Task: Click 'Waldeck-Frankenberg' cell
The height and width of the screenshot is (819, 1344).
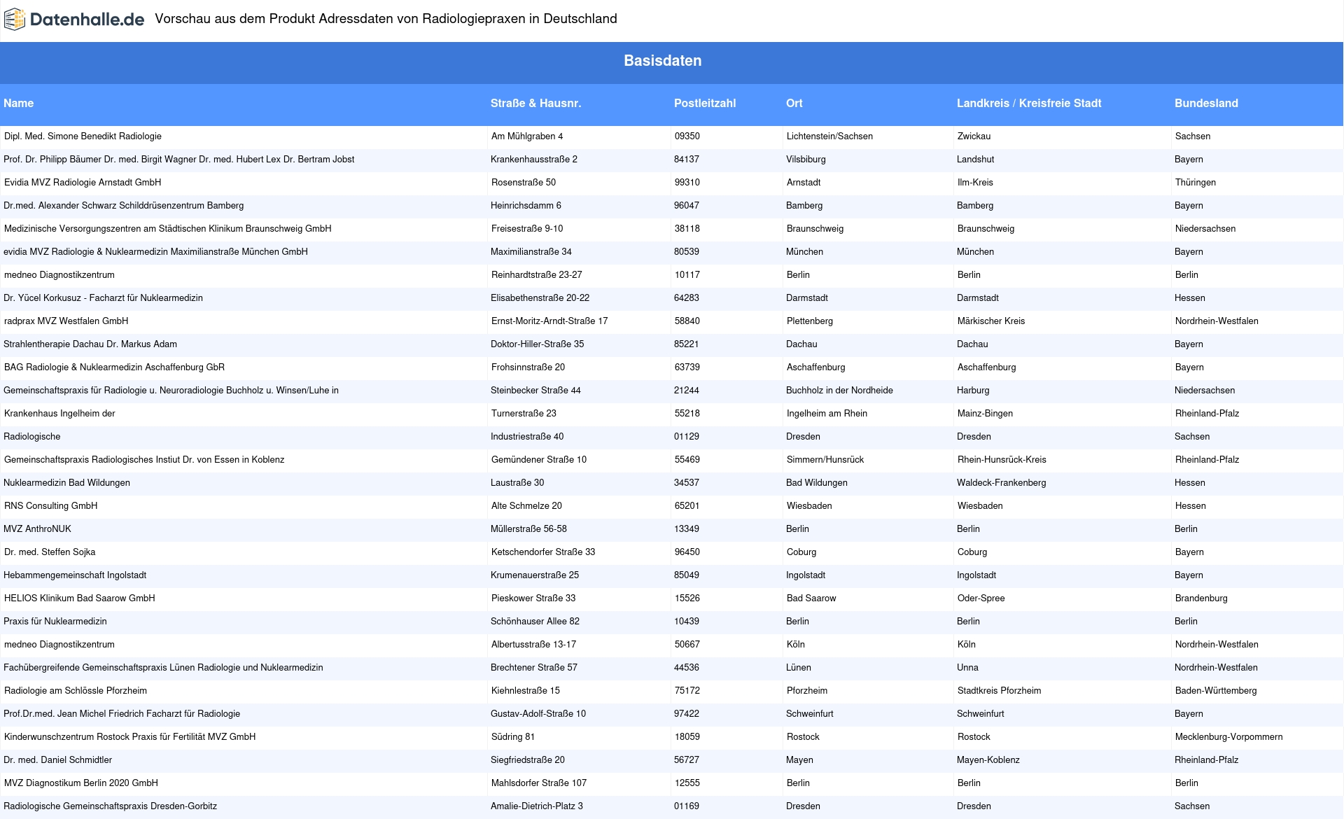Action: (x=1001, y=483)
